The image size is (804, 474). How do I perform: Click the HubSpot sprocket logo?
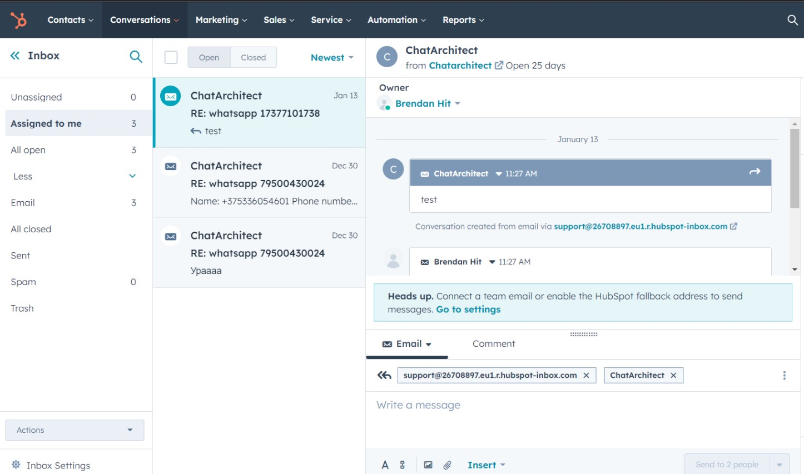(18, 20)
